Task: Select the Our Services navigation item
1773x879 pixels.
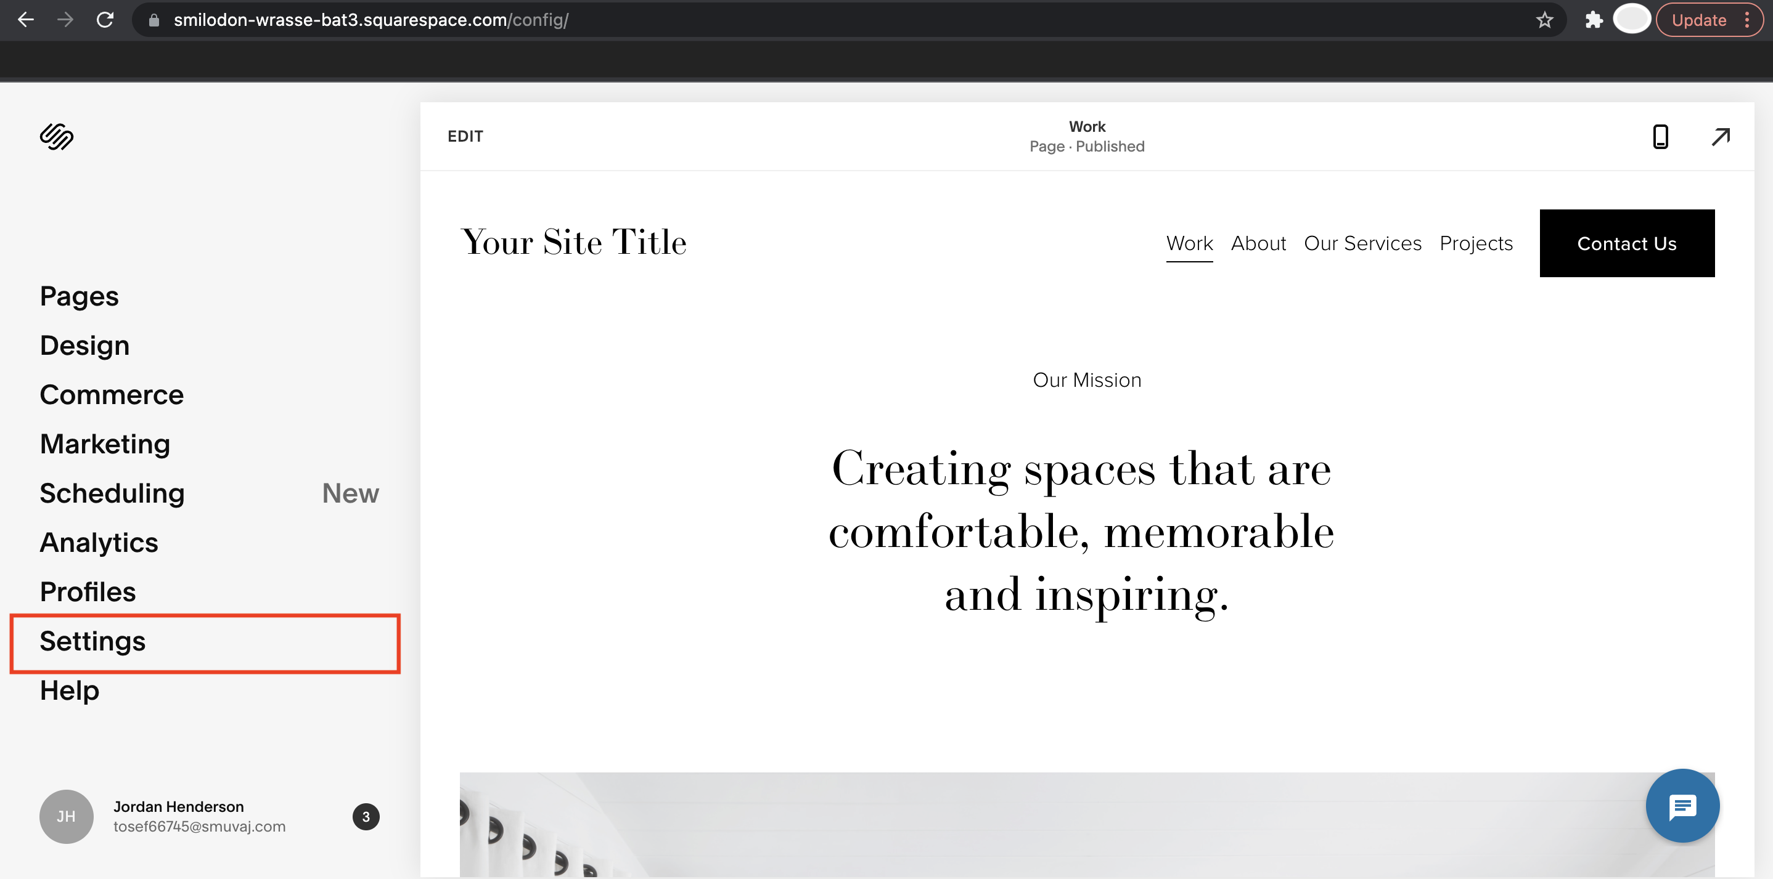Action: point(1362,241)
